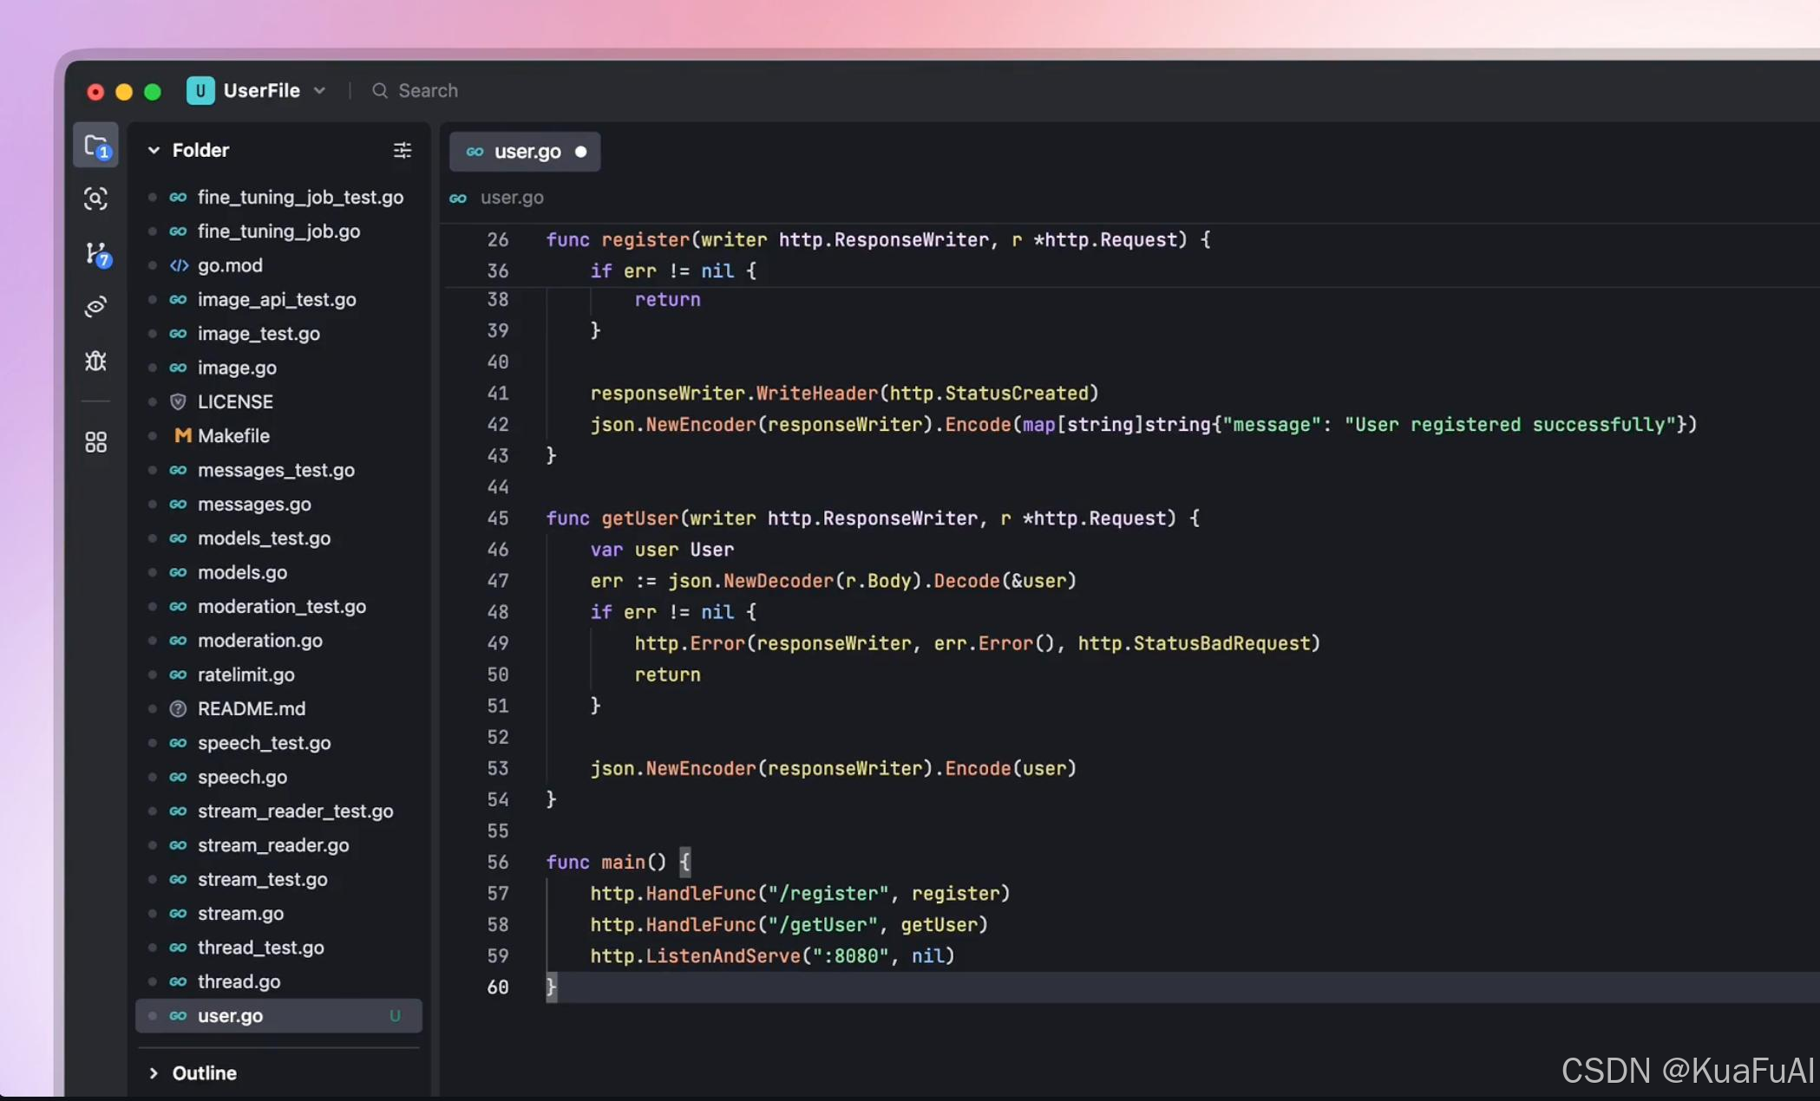
Task: Switch to the user.go editor tab
Action: [x=527, y=152]
